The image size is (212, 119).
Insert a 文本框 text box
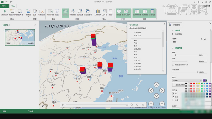[105, 11]
